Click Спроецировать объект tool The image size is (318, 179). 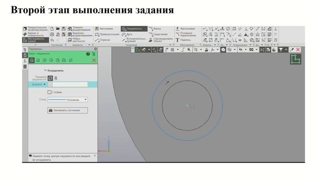(x=160, y=40)
